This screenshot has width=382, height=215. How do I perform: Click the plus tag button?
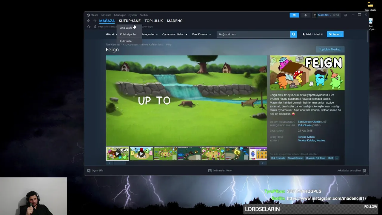coord(337,158)
